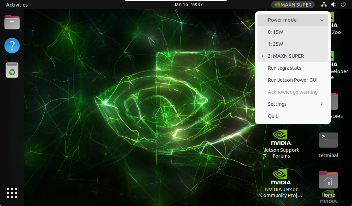Open the Home folder desktop icon
This screenshot has width=352, height=206.
click(x=328, y=184)
